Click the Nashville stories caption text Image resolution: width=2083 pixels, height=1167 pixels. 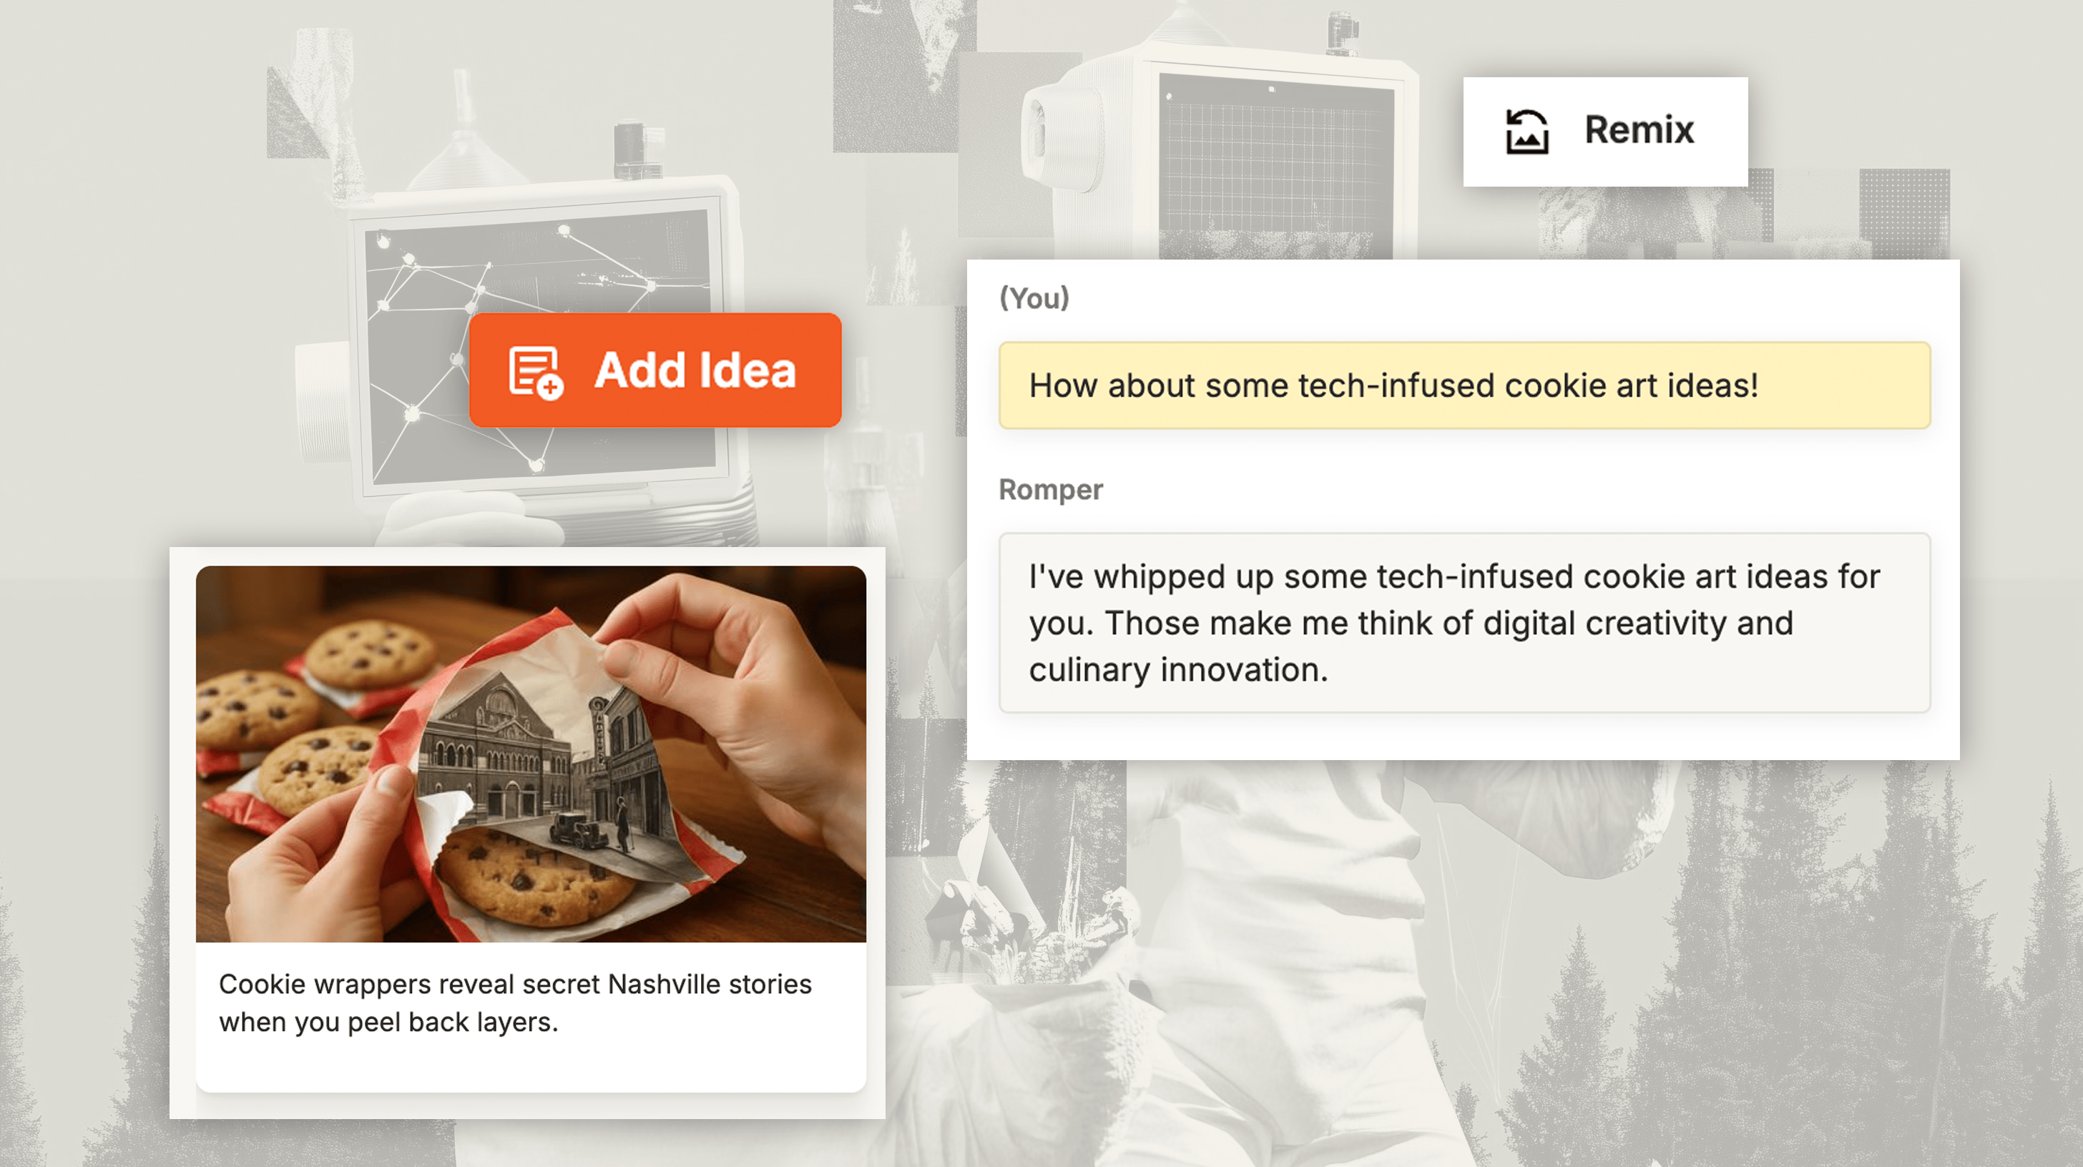point(514,1003)
